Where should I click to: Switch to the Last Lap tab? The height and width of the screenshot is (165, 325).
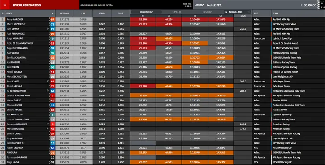tap(177, 12)
